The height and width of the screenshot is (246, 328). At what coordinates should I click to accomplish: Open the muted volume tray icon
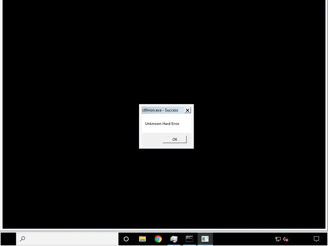(x=285, y=239)
